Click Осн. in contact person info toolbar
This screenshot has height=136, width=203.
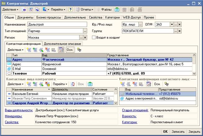coord(157,84)
